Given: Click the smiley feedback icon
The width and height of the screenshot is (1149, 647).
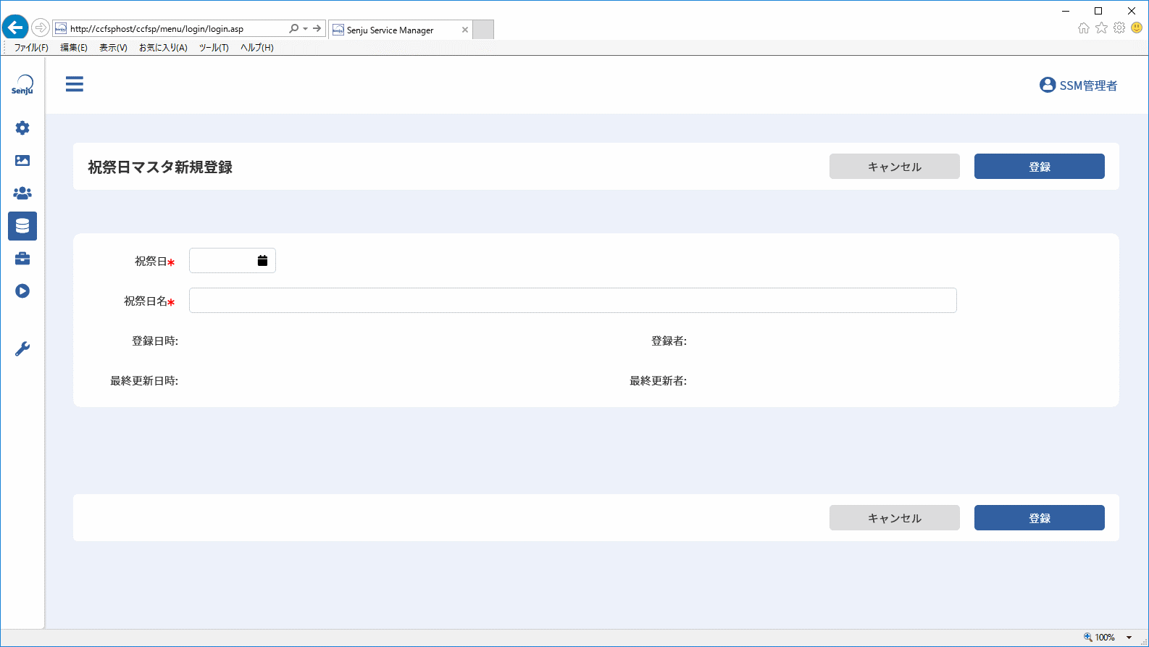Looking at the screenshot, I should pos(1137,28).
